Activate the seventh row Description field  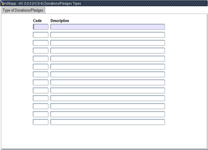pyautogui.click(x=107, y=74)
